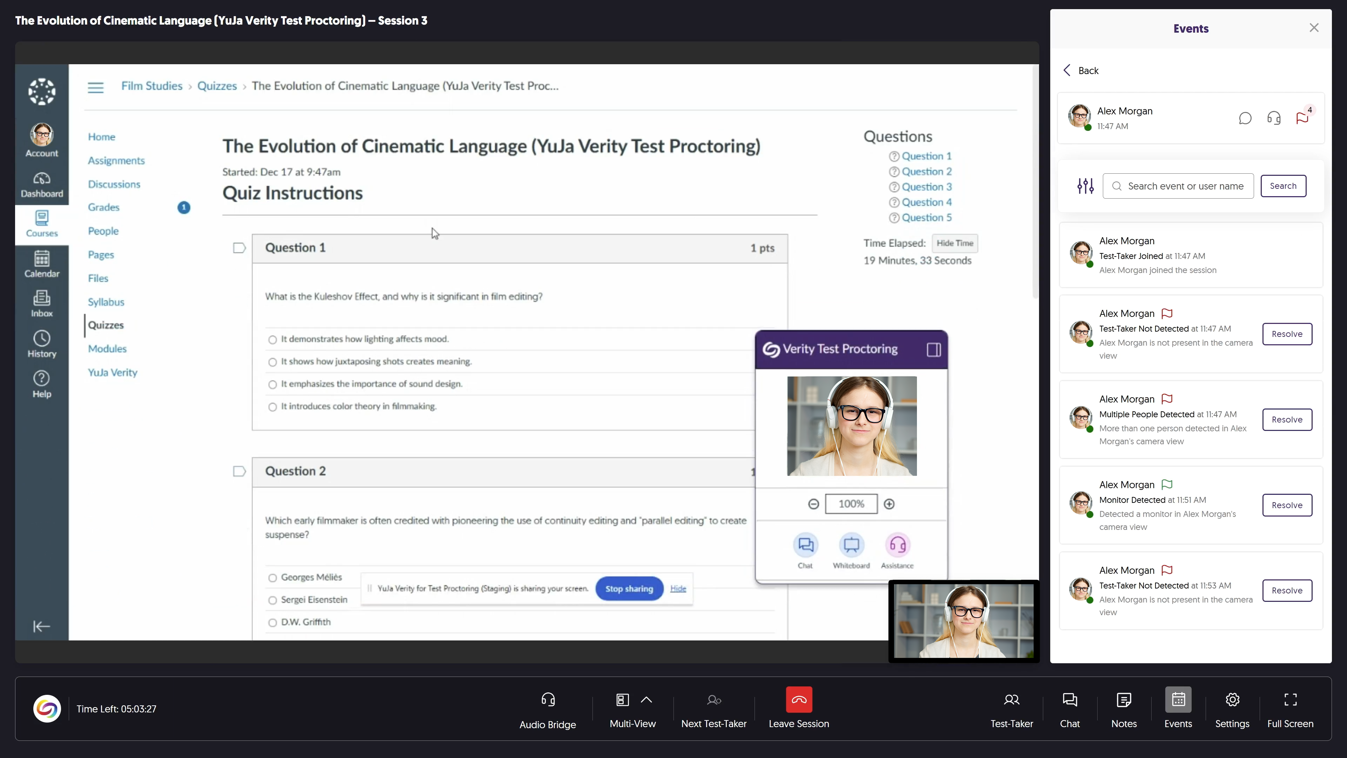Open the Test-Taker tab in toolbar
The height and width of the screenshot is (758, 1347).
coord(1011,700)
